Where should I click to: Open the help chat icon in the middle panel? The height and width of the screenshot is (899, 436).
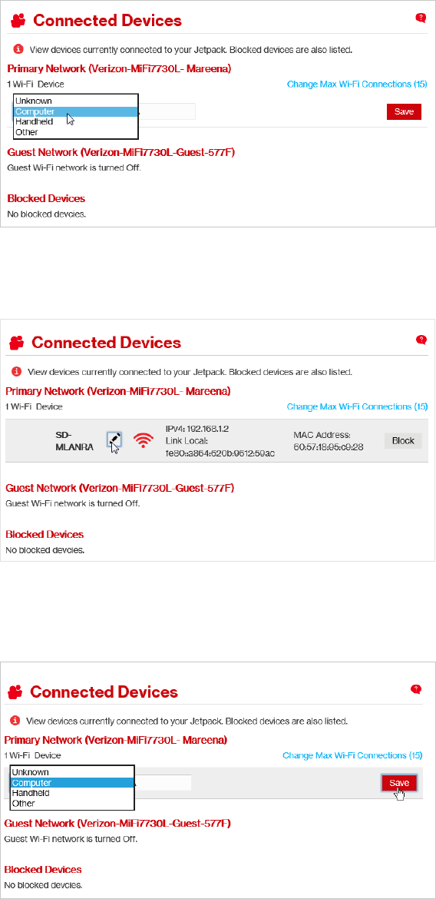coord(421,340)
